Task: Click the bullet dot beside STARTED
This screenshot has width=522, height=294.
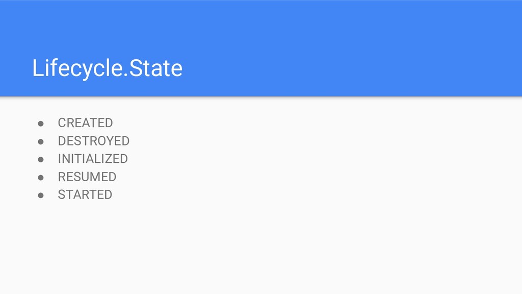Action: pyautogui.click(x=41, y=195)
